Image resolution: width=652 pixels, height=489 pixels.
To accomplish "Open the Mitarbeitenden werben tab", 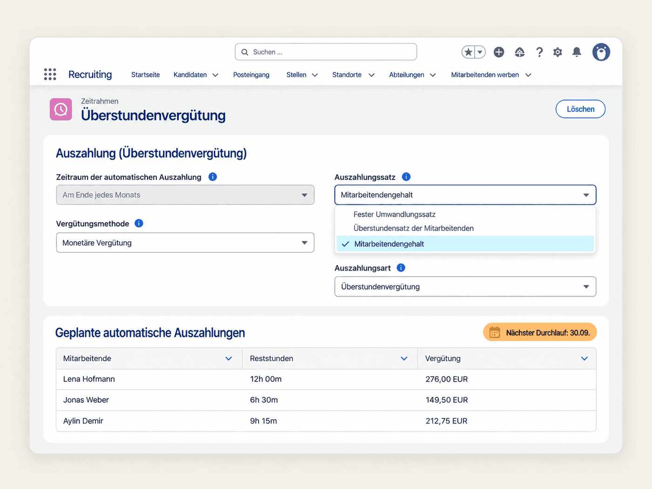I will pos(485,75).
